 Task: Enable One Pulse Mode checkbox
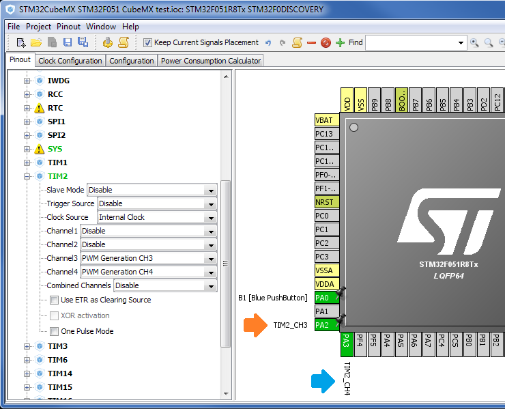[54, 331]
